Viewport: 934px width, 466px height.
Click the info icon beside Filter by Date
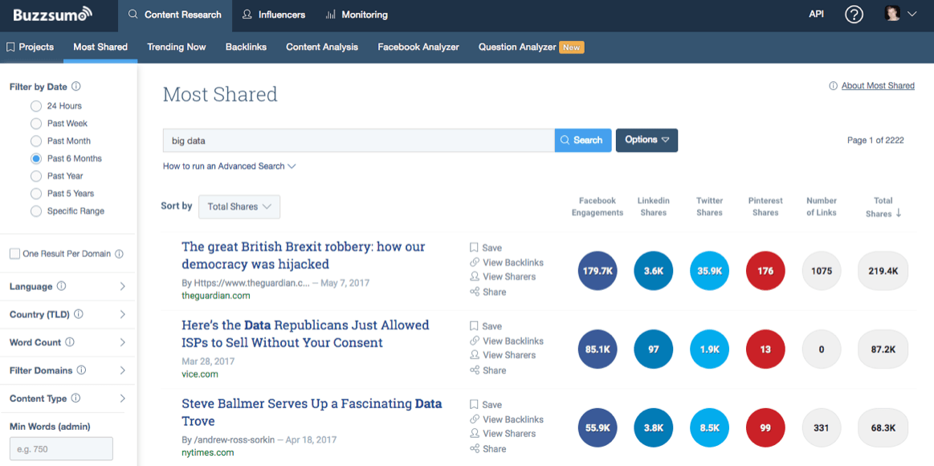(x=76, y=87)
